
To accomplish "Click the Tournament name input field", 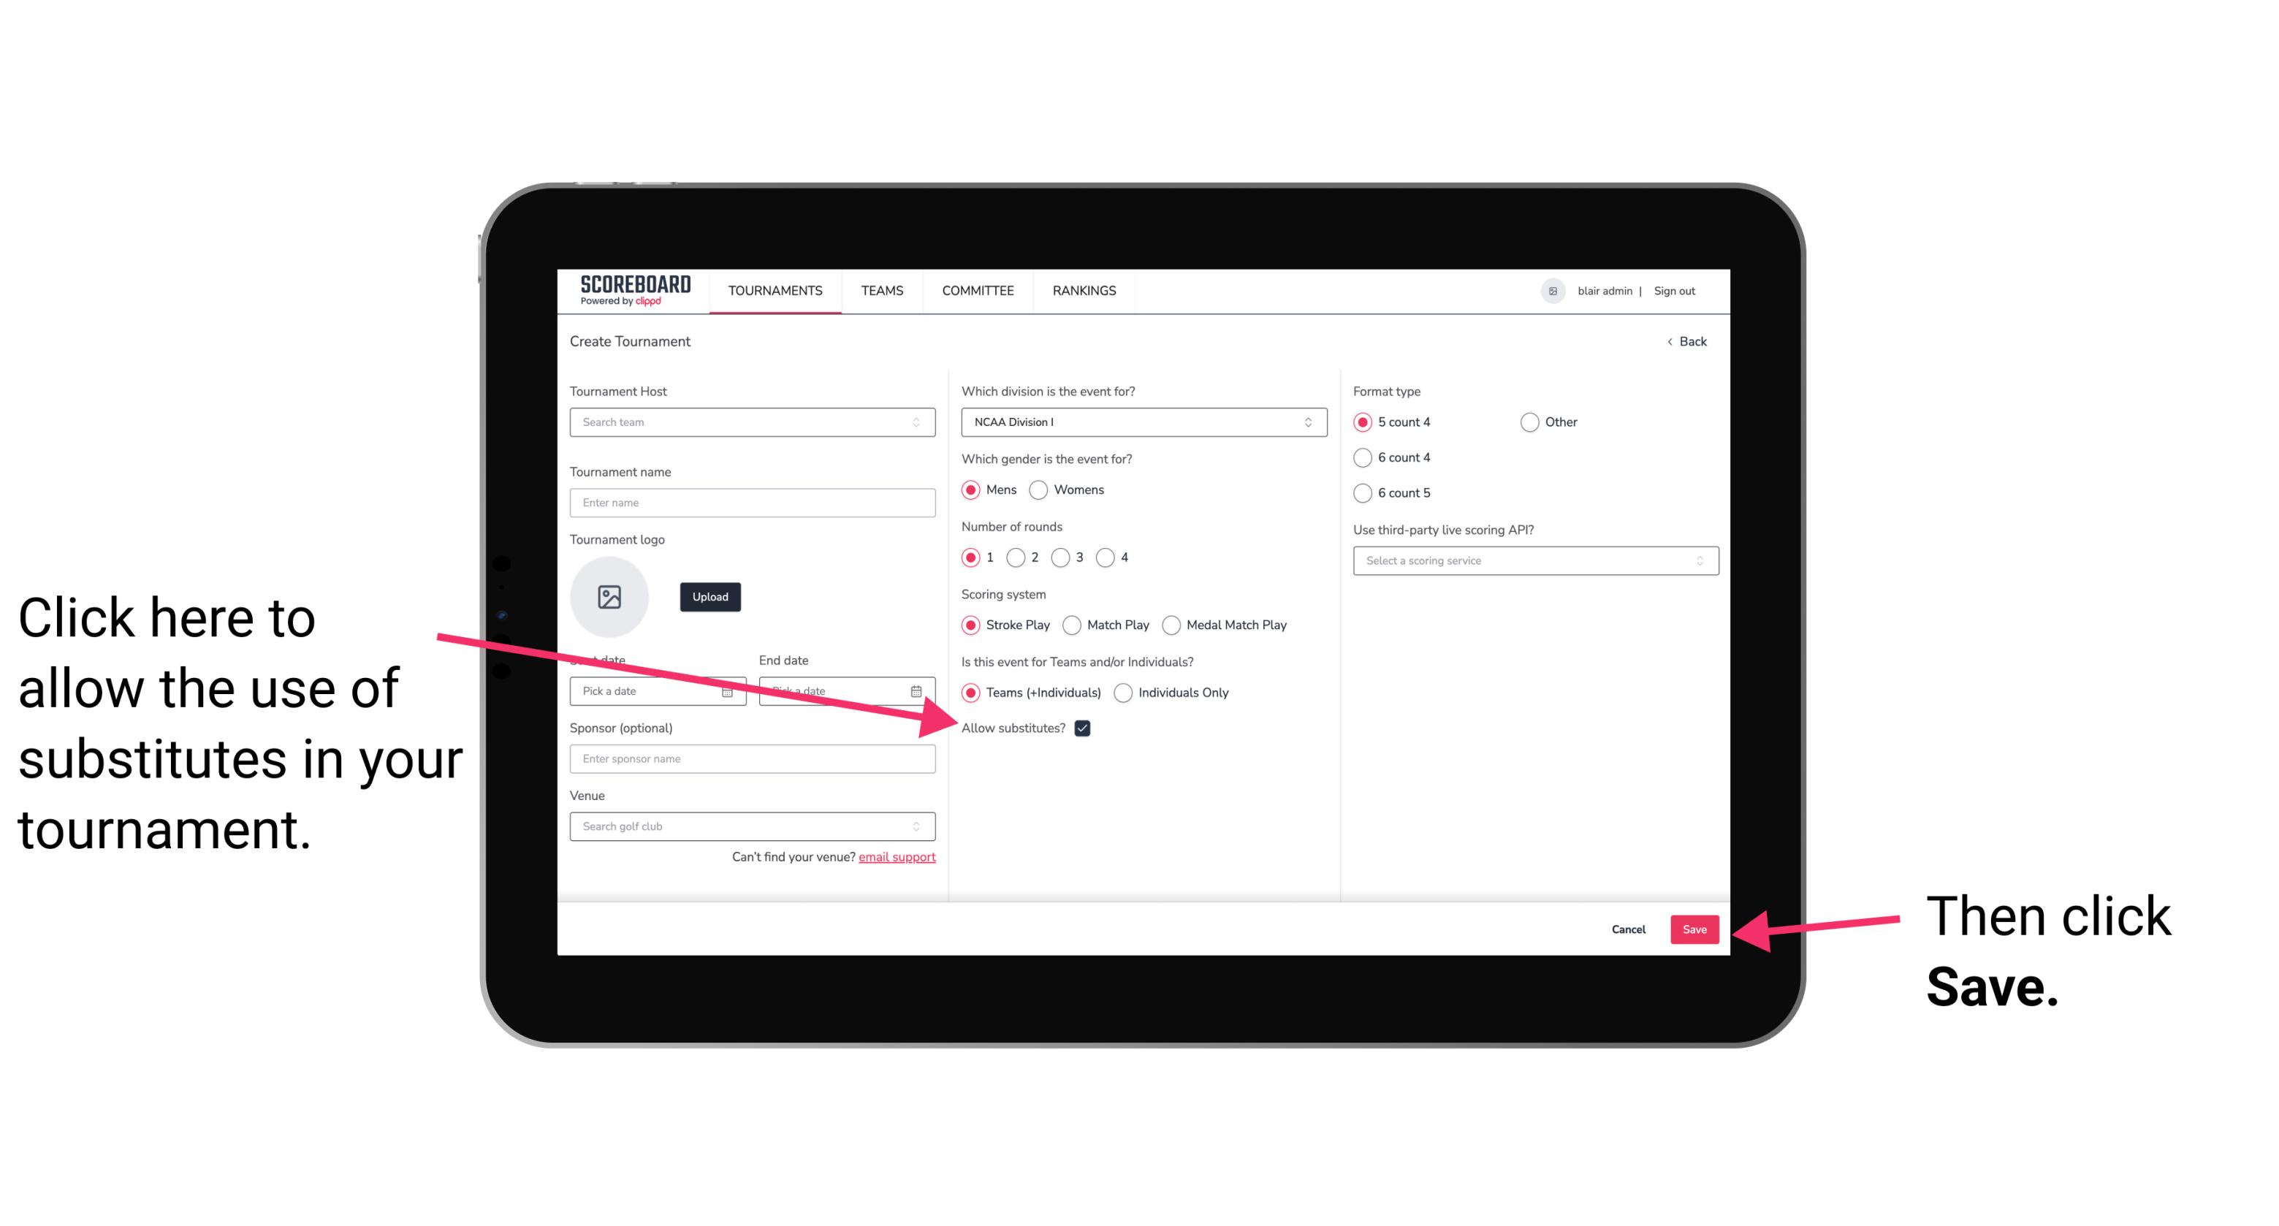I will (x=752, y=503).
